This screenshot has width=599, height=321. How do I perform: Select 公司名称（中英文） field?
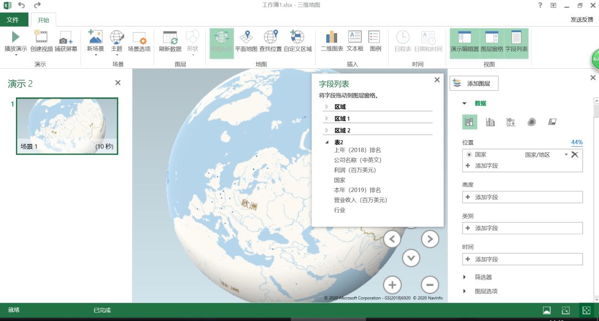pyautogui.click(x=358, y=160)
